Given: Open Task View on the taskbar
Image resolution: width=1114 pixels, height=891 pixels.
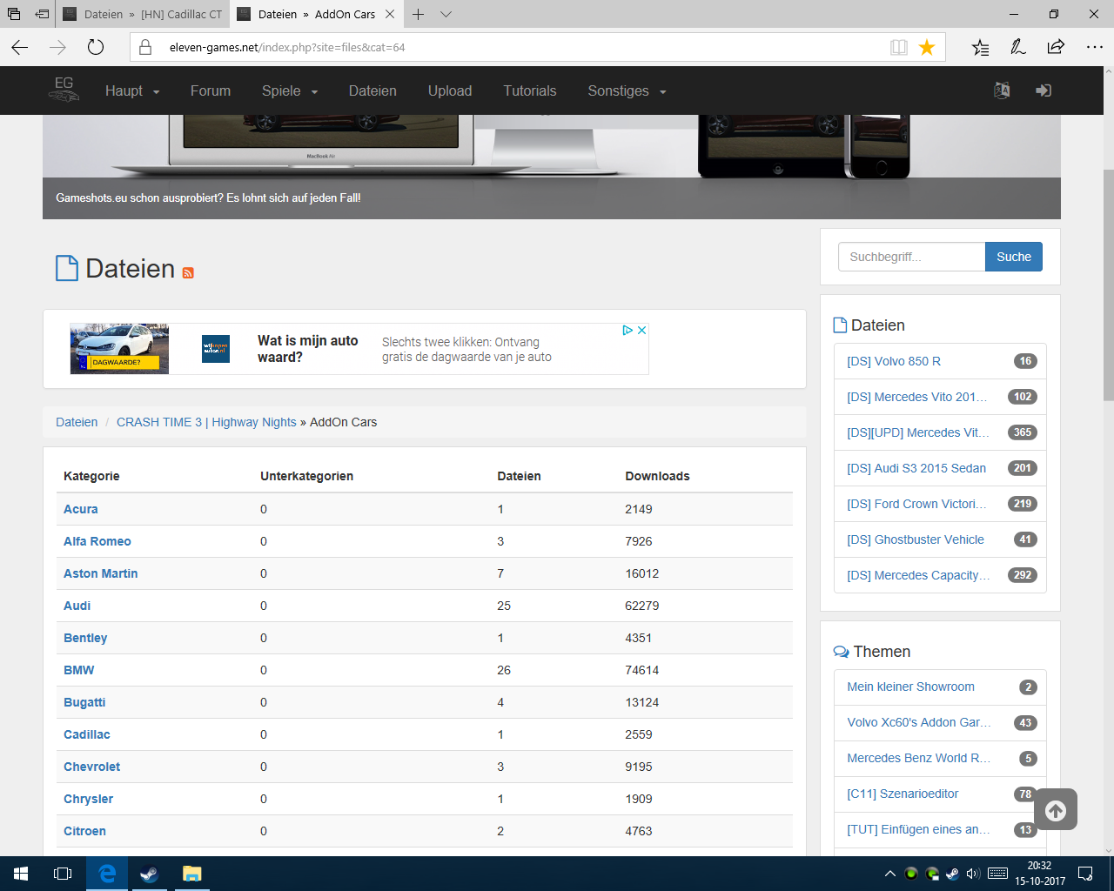Looking at the screenshot, I should 63,874.
